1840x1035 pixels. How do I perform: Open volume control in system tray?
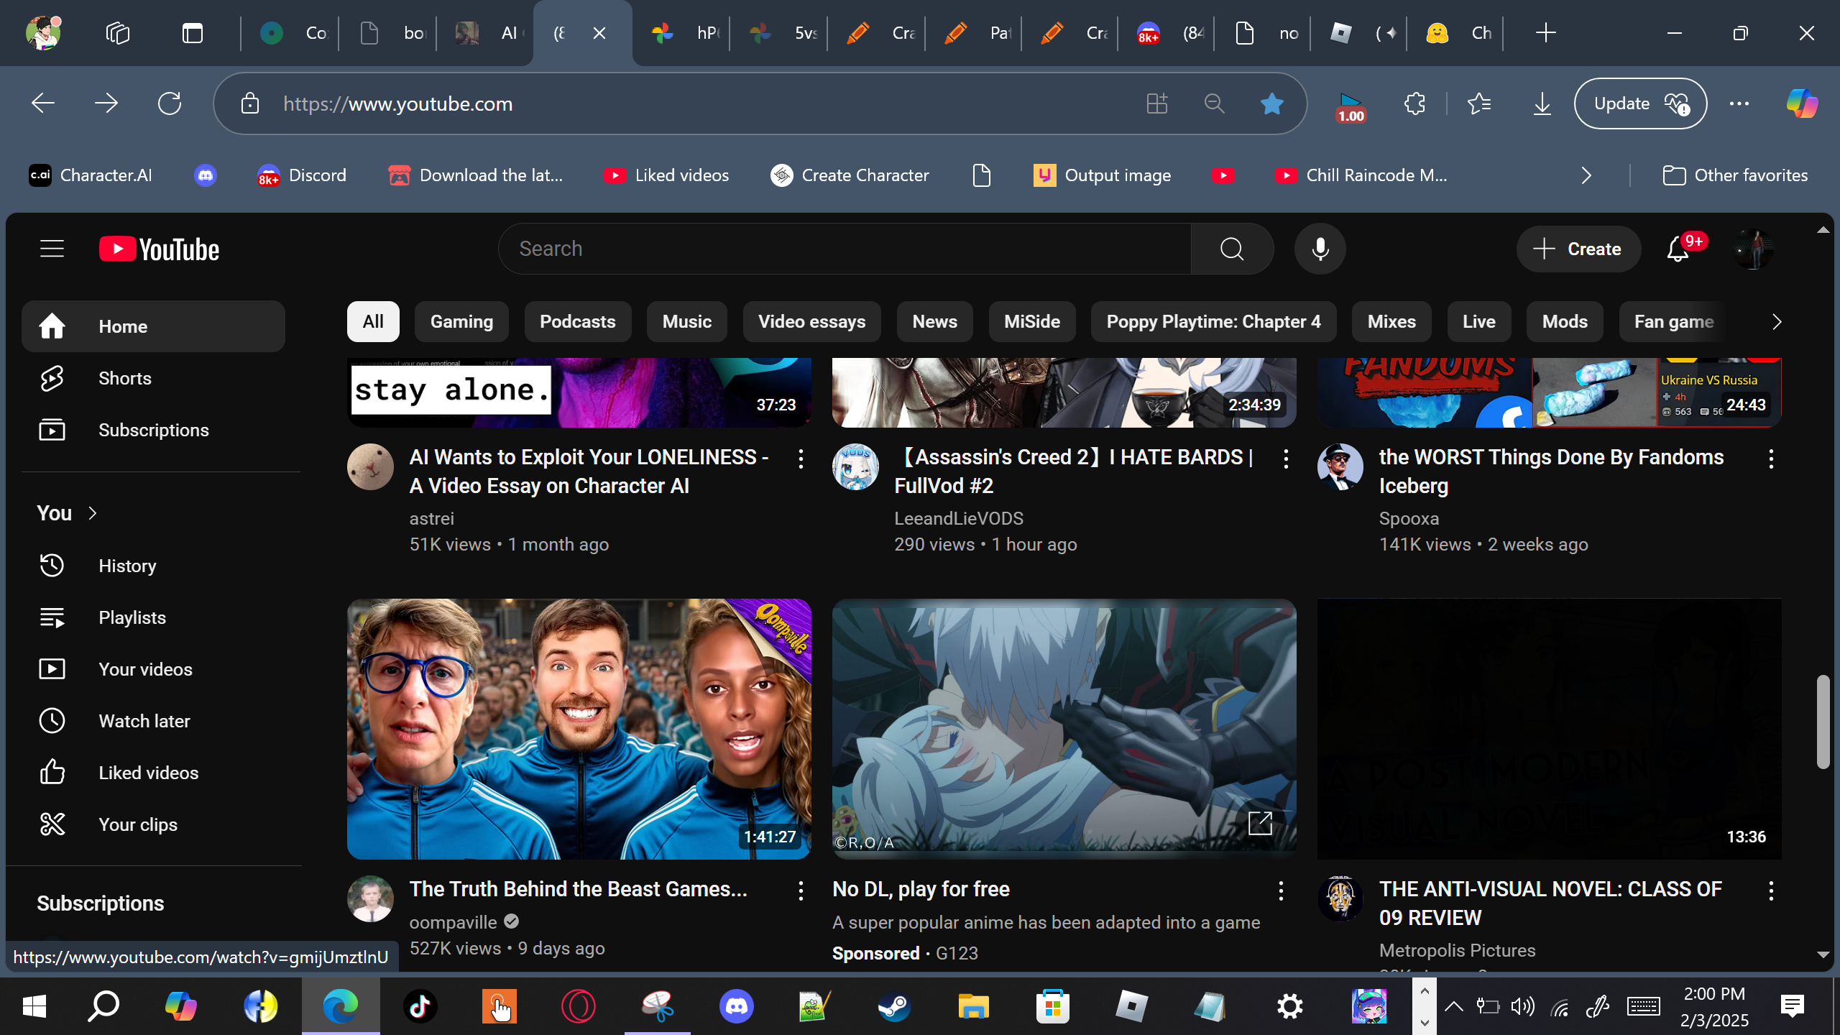tap(1522, 1006)
